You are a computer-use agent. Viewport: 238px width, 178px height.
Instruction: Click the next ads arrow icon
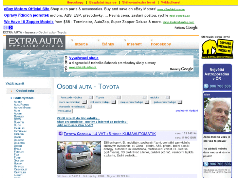(x=10, y=27)
